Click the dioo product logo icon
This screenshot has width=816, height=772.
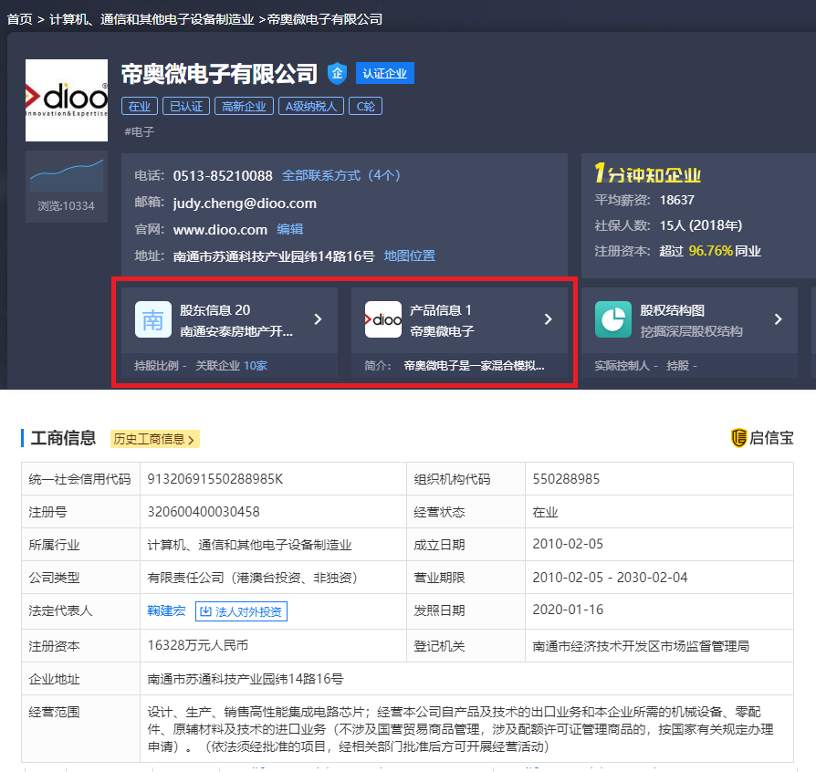(383, 319)
